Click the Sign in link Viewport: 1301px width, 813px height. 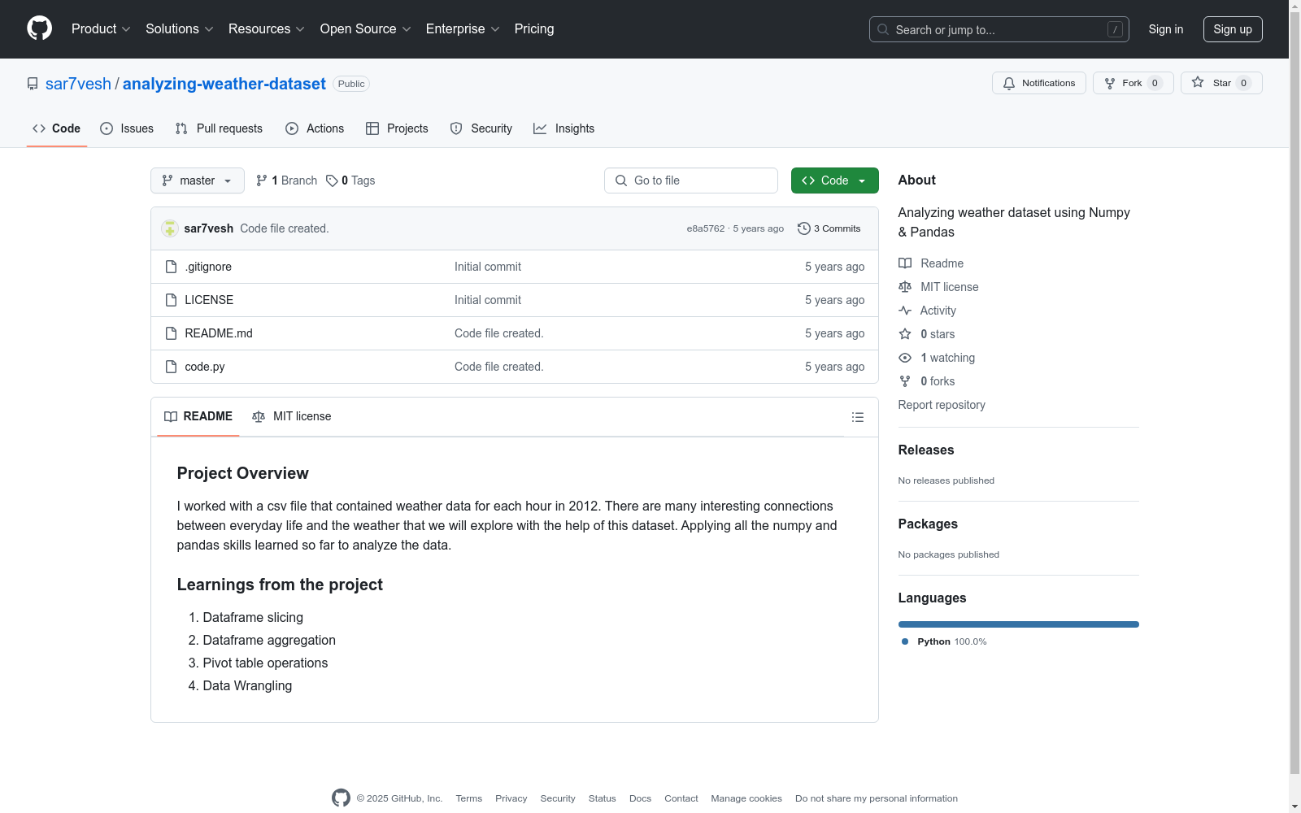coord(1166,29)
